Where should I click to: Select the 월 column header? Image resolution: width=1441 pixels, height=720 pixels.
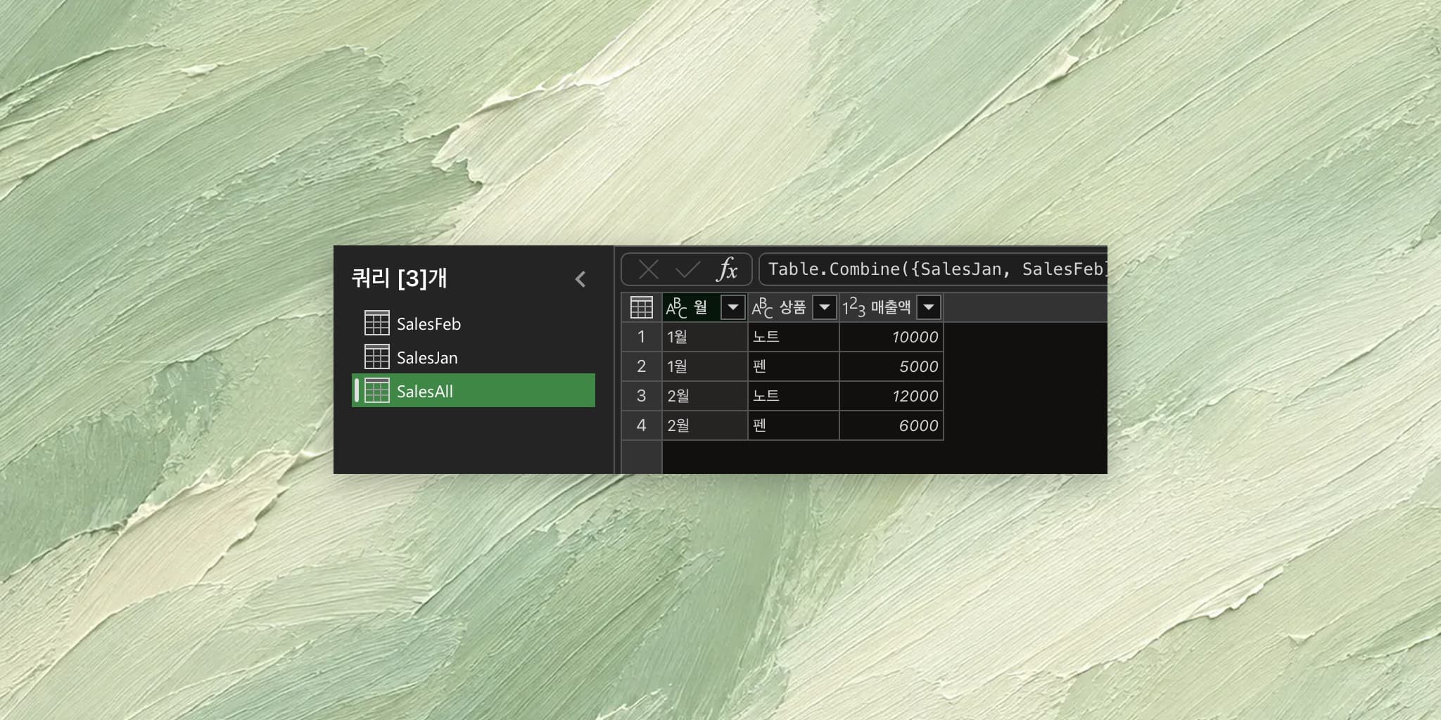(x=705, y=307)
